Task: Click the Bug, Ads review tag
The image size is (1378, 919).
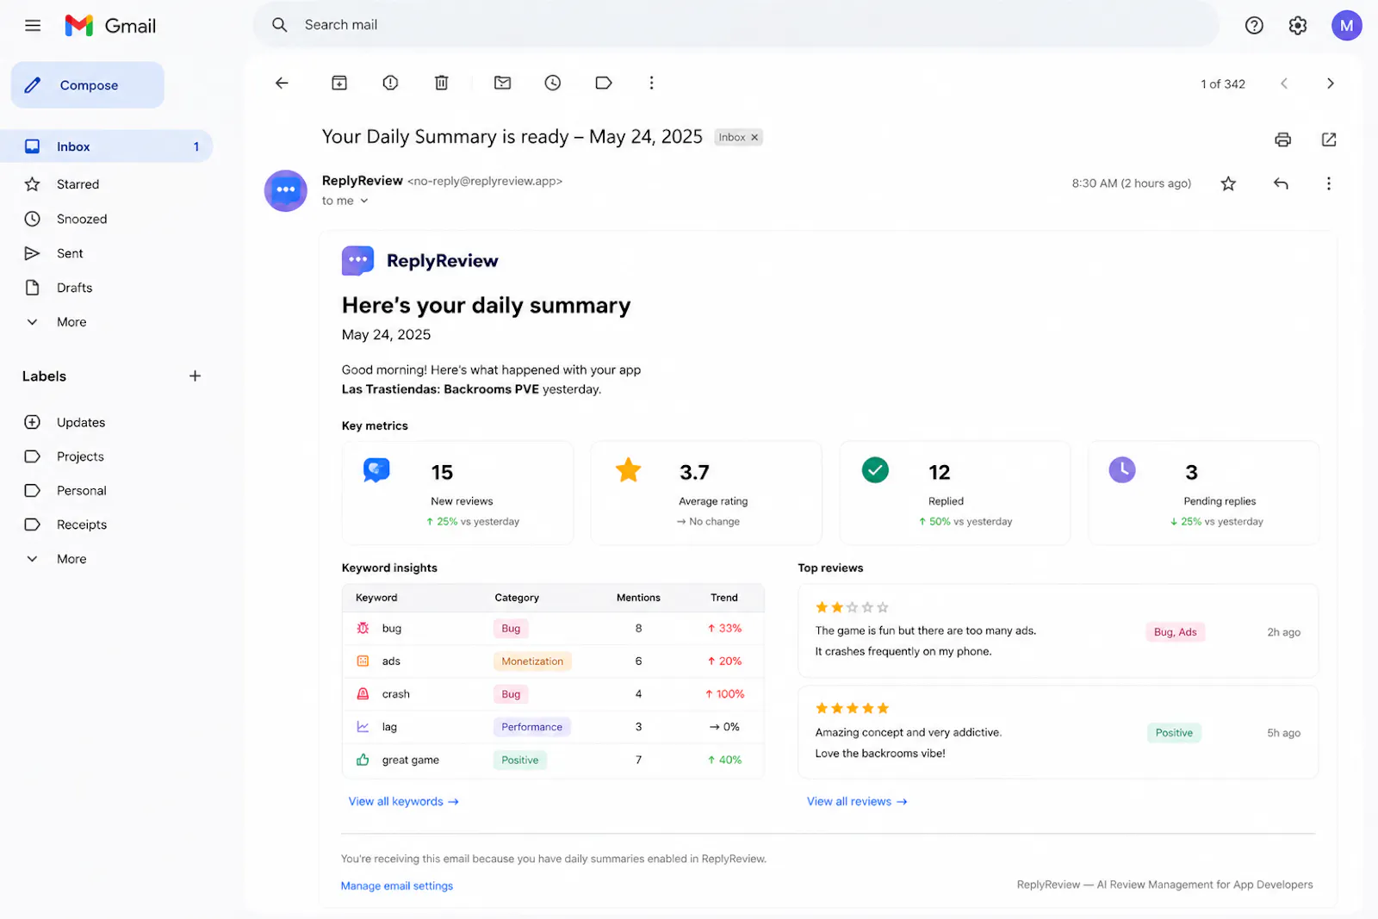Action: click(x=1175, y=632)
